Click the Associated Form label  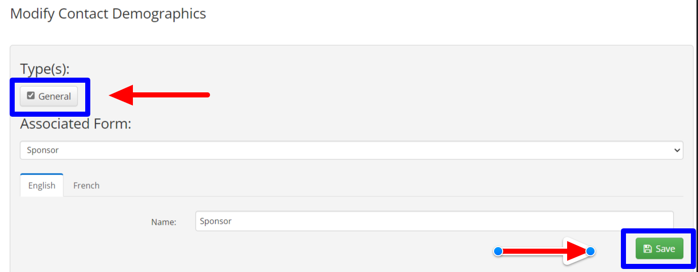76,124
